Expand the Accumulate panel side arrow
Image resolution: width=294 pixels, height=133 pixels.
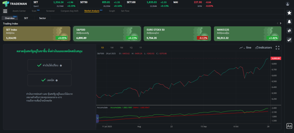click(97, 118)
